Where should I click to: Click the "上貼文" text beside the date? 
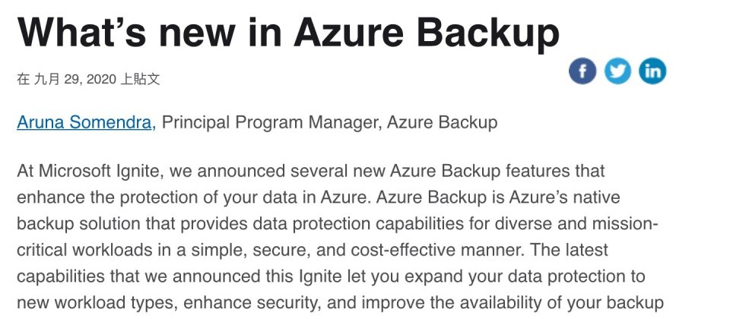140,79
